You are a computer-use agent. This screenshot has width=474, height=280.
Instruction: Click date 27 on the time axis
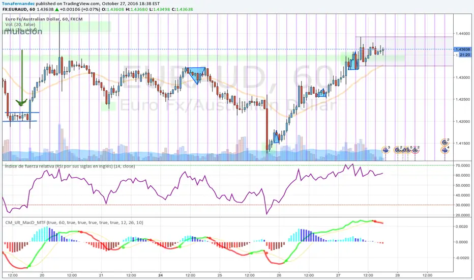click(338, 275)
